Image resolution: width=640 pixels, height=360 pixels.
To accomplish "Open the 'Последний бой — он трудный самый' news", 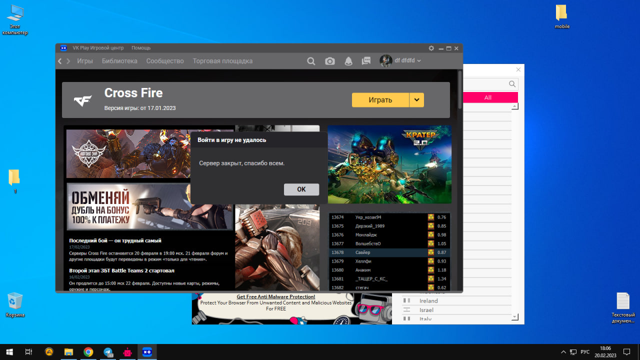I will point(115,240).
